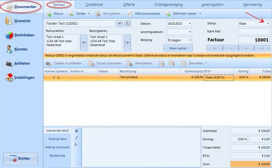Click the Meer opties button
Image resolution: width=272 pixels, height=168 pixels.
(178, 48)
